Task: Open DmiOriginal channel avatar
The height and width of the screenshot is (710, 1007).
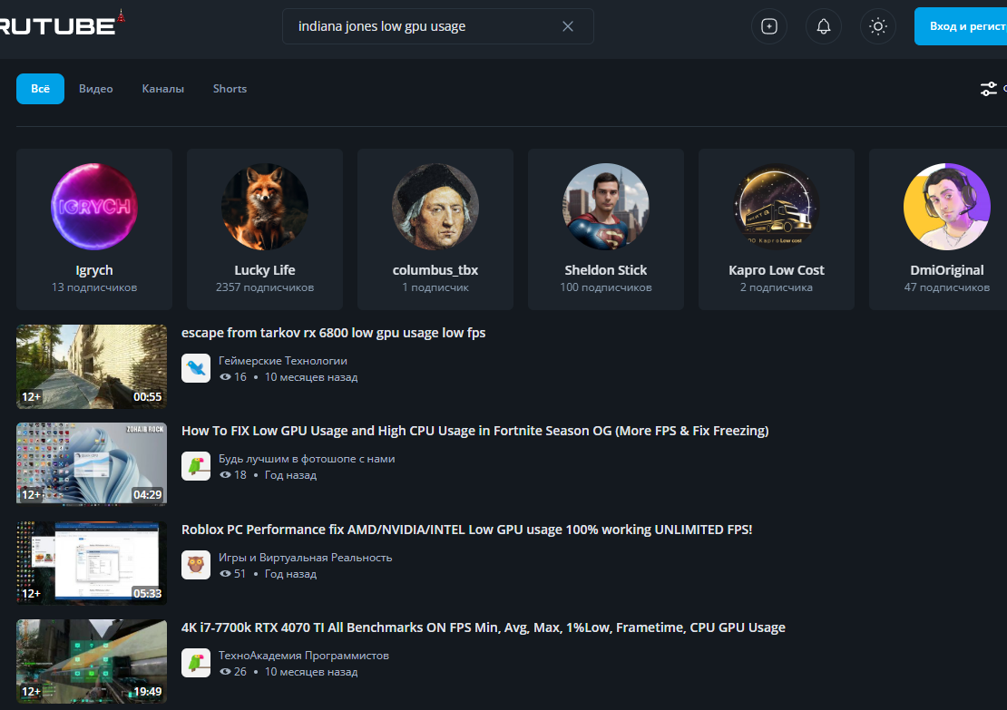Action: (x=946, y=206)
